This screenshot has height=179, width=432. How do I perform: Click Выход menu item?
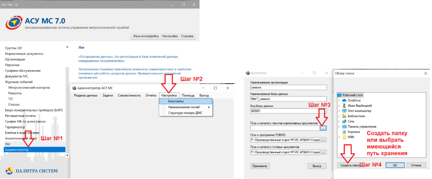point(204,95)
